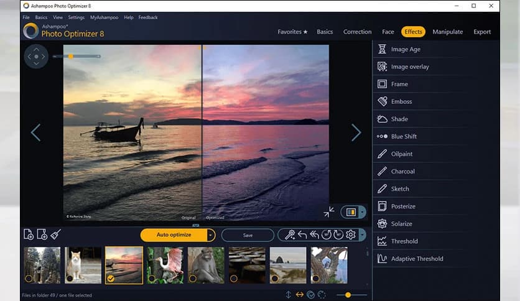Viewport: 520px width, 301px height.
Task: Expand the Auto optimize dropdown arrow
Action: pos(211,235)
